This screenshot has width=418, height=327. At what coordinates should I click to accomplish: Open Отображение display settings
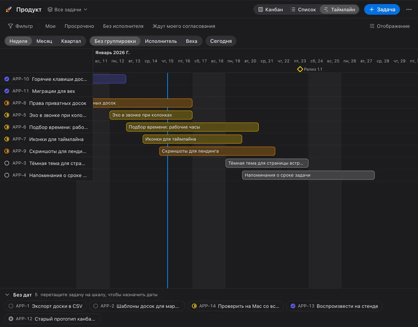pyautogui.click(x=389, y=26)
